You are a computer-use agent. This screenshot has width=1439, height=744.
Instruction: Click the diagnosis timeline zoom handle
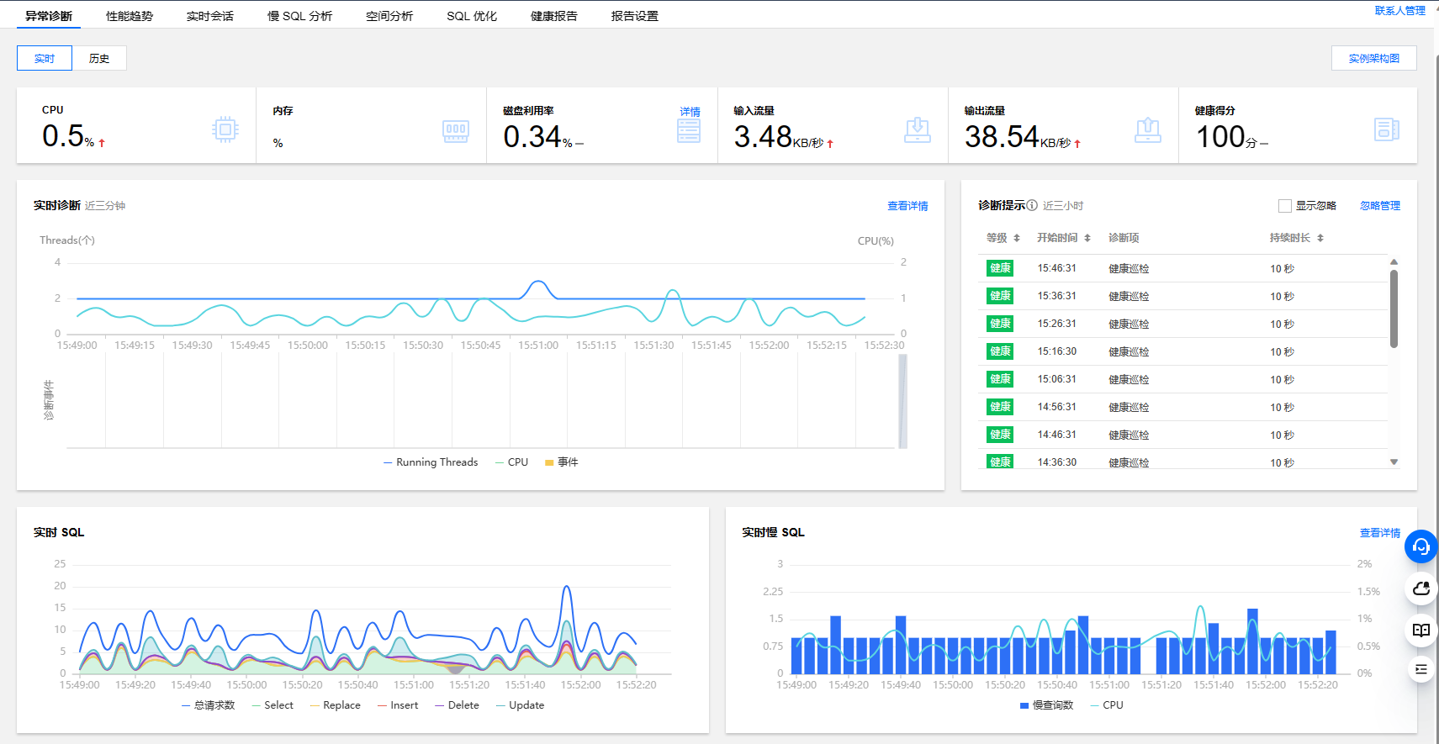[x=902, y=401]
